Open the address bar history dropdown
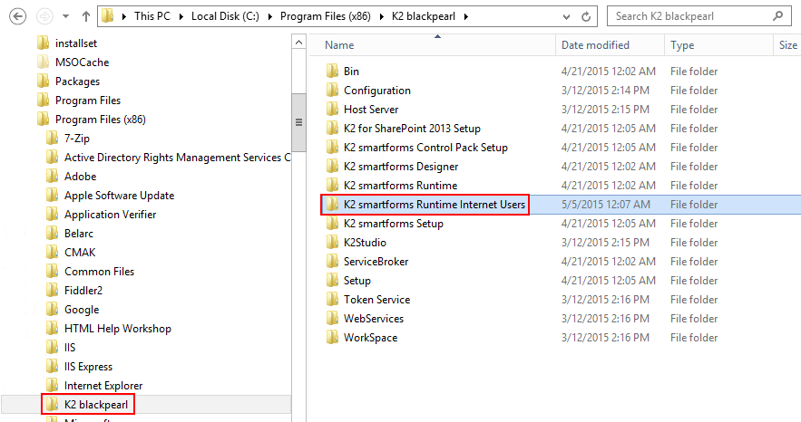This screenshot has width=801, height=422. pos(569,16)
